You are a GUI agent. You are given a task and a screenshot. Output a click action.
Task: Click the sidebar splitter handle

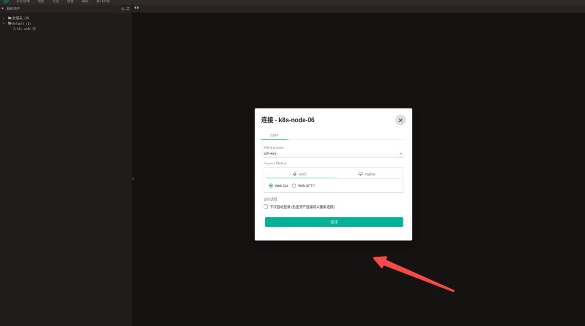(133, 179)
